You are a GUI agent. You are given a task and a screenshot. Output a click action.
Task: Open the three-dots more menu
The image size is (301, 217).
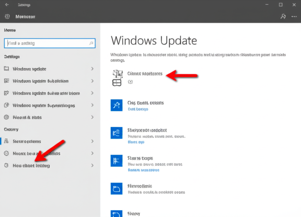pos(294,17)
